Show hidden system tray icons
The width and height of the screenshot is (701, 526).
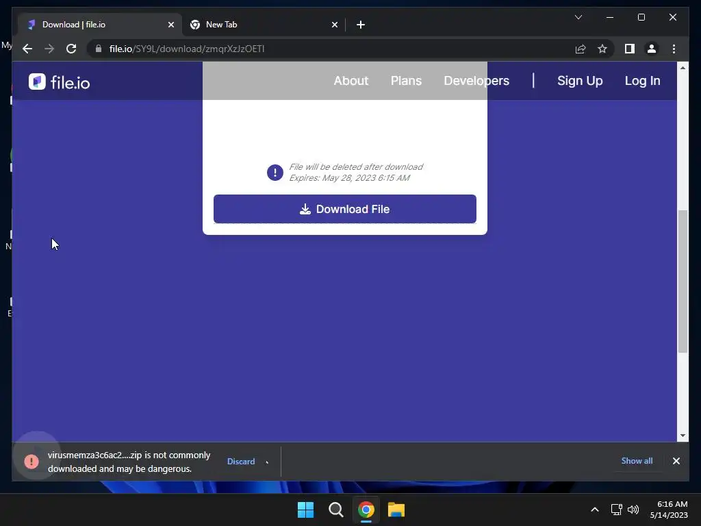click(x=595, y=510)
